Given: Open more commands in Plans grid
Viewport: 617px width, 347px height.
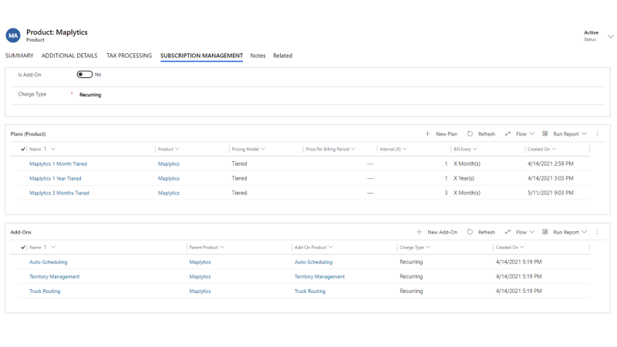Looking at the screenshot, I should pyautogui.click(x=597, y=134).
